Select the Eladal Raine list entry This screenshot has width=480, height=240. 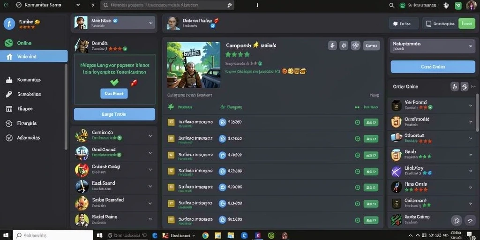(x=114, y=219)
